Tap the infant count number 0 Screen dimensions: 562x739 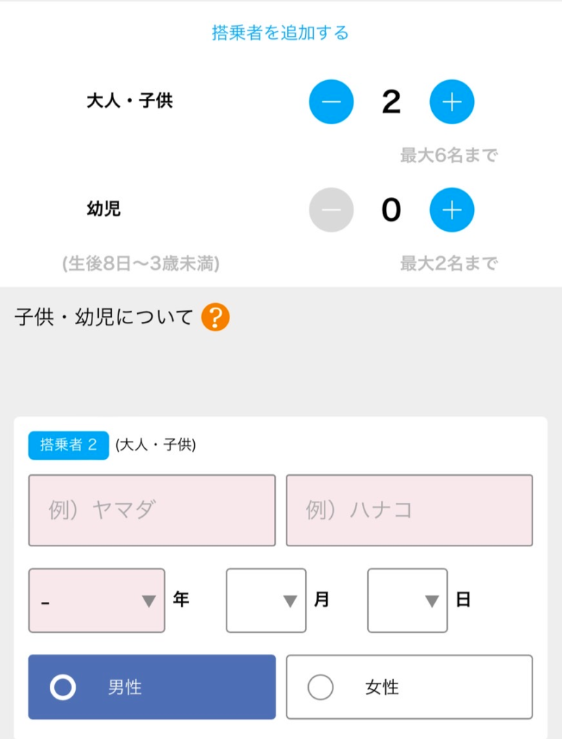[x=391, y=209]
